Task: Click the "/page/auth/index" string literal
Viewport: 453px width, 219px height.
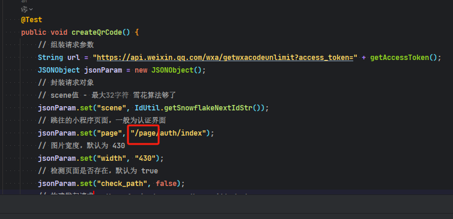Action: click(168, 133)
